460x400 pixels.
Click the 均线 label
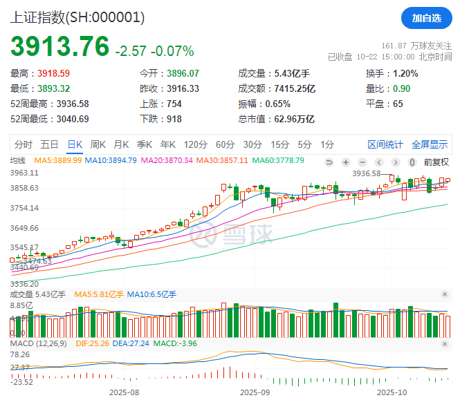(17, 160)
